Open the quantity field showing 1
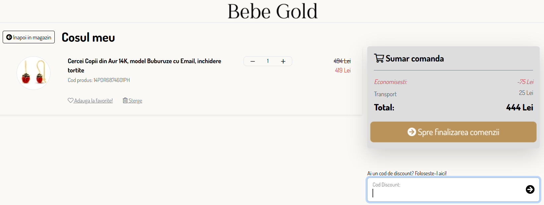This screenshot has width=544, height=205. click(268, 61)
